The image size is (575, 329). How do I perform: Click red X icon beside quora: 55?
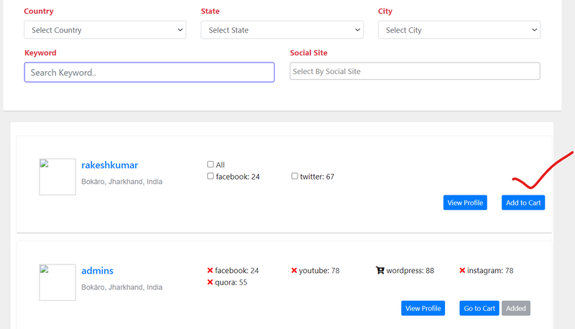coord(210,282)
